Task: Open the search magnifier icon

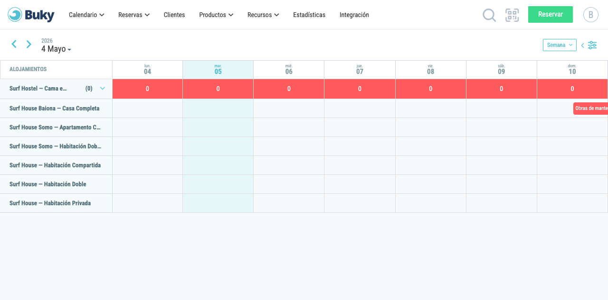Action: pos(489,15)
